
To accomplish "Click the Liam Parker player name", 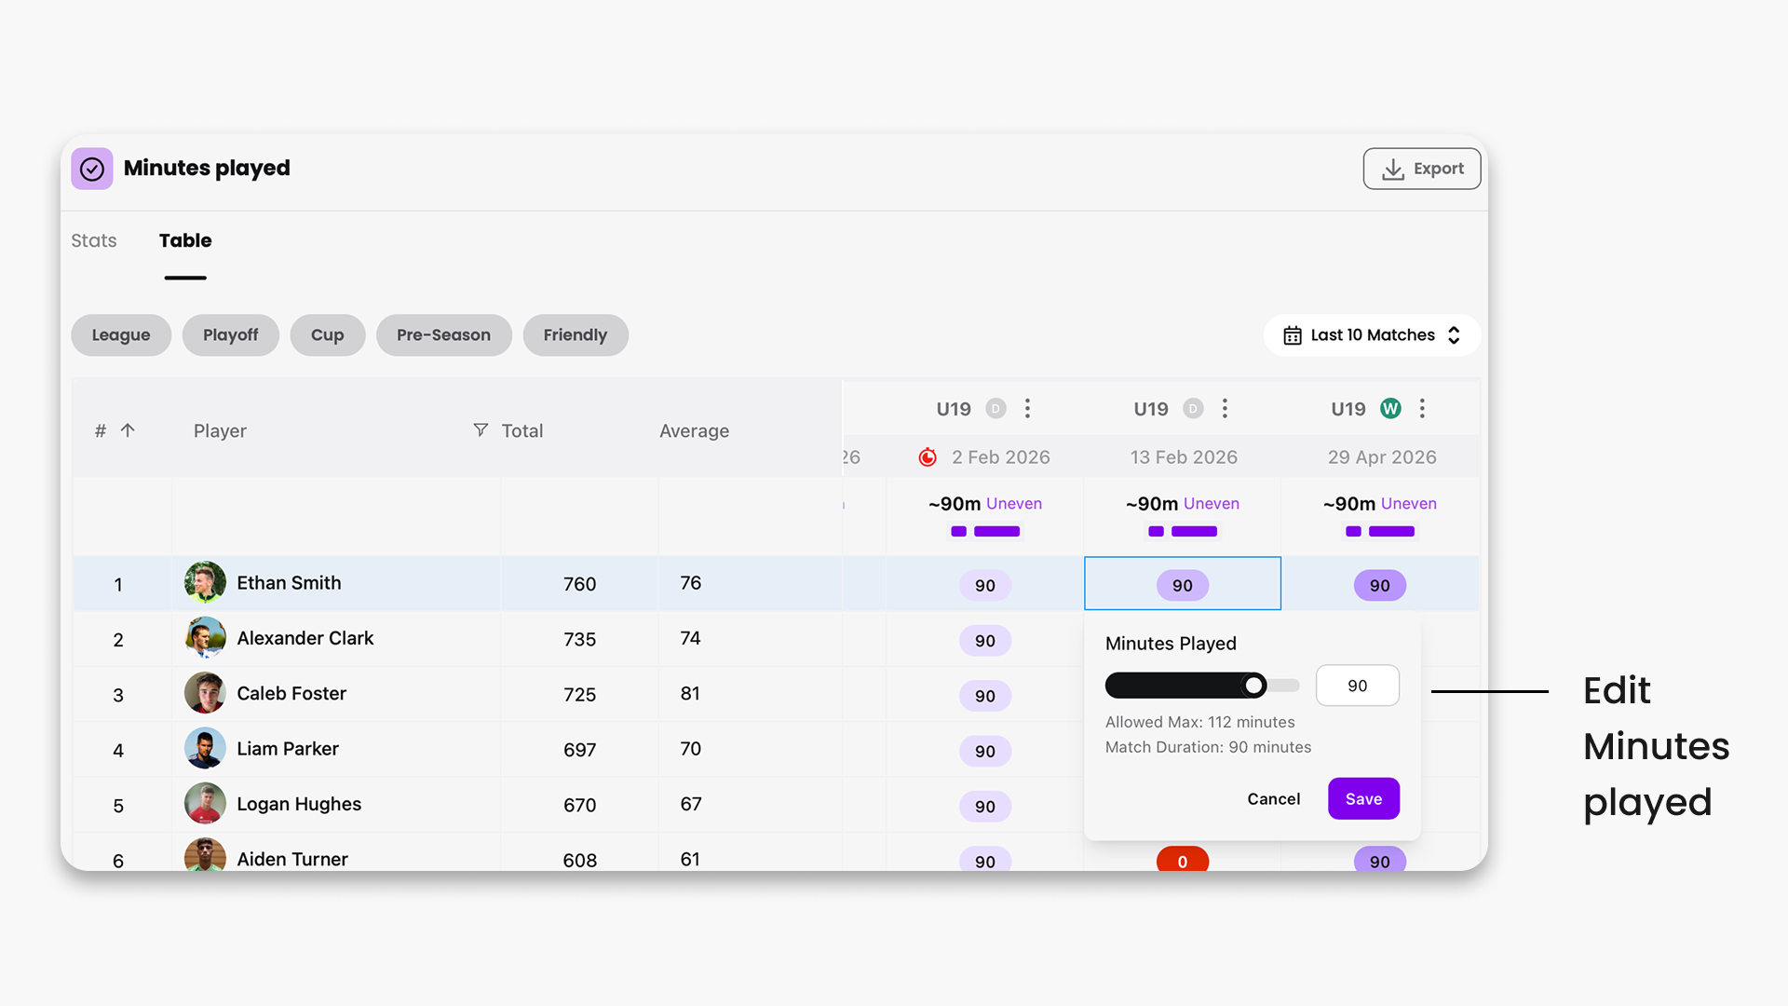I will point(288,749).
